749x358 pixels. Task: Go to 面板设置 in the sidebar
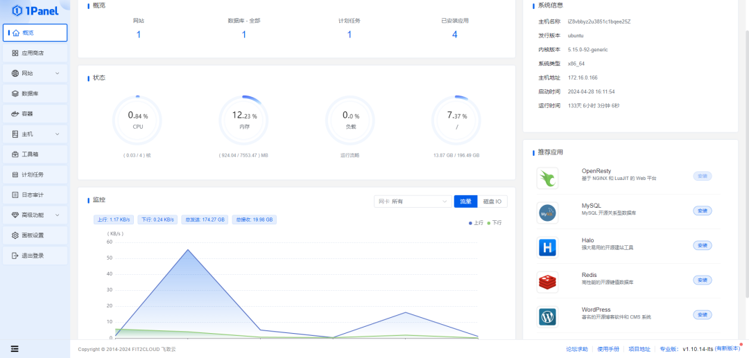(35, 235)
